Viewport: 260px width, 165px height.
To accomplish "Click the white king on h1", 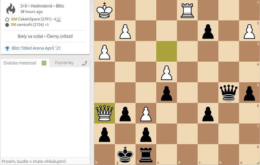I will [x=104, y=10].
